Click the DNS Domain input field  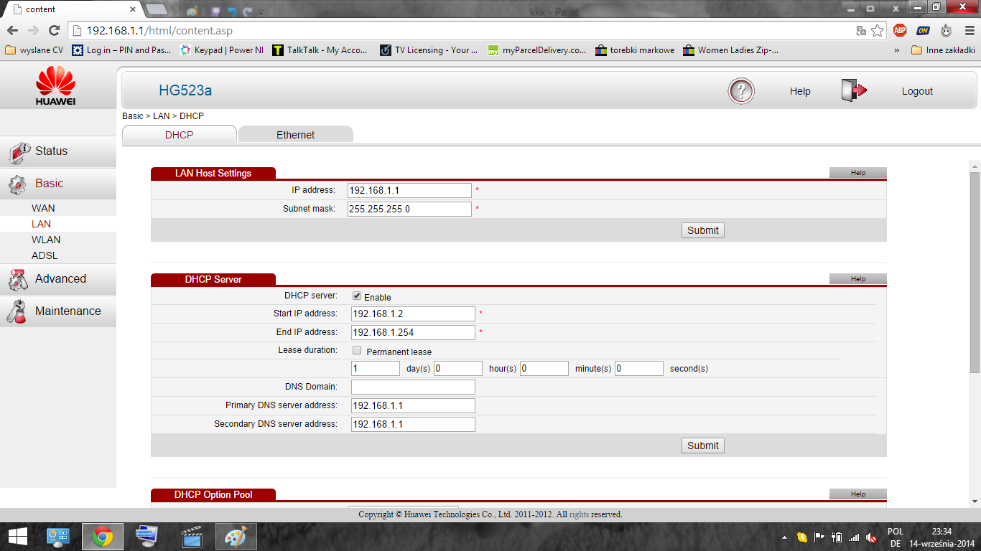click(x=412, y=387)
